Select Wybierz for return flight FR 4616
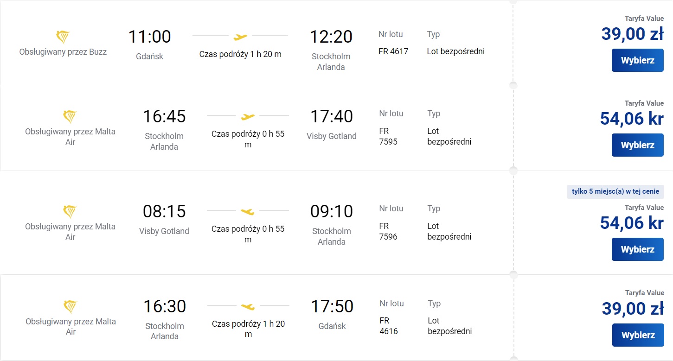This screenshot has width=673, height=361. coord(638,335)
